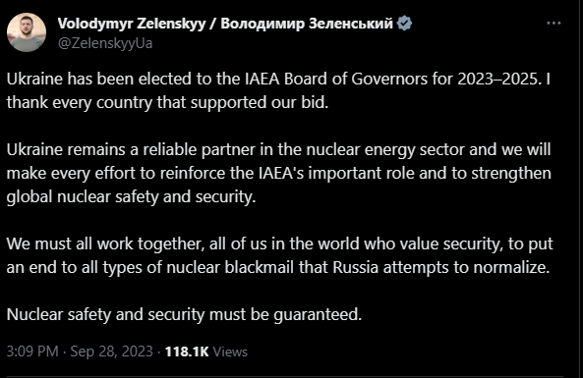Click the Sep 28, 2023 date
The height and width of the screenshot is (378, 583).
111,351
